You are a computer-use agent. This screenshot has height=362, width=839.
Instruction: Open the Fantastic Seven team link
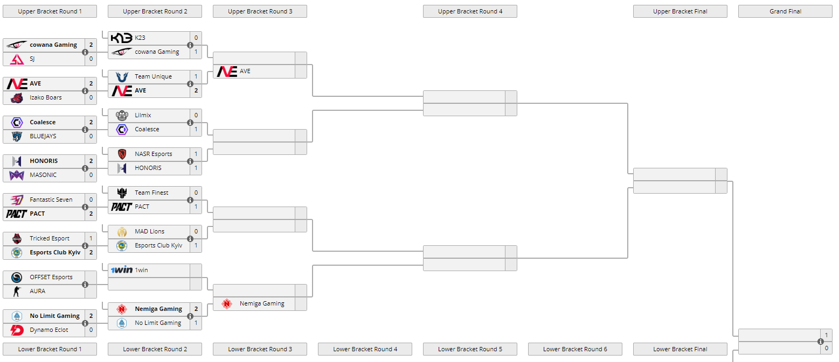click(51, 200)
